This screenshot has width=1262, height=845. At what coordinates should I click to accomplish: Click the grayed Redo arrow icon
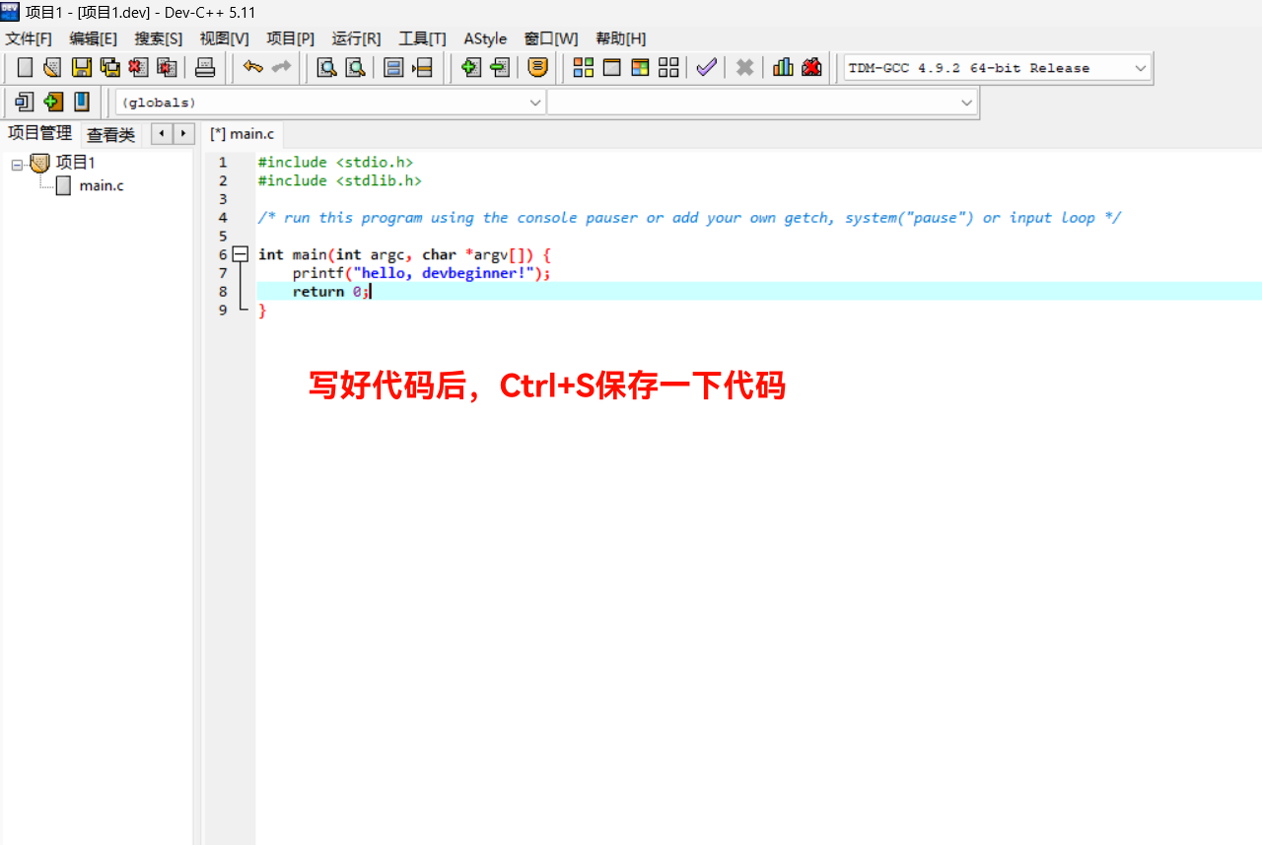click(282, 67)
